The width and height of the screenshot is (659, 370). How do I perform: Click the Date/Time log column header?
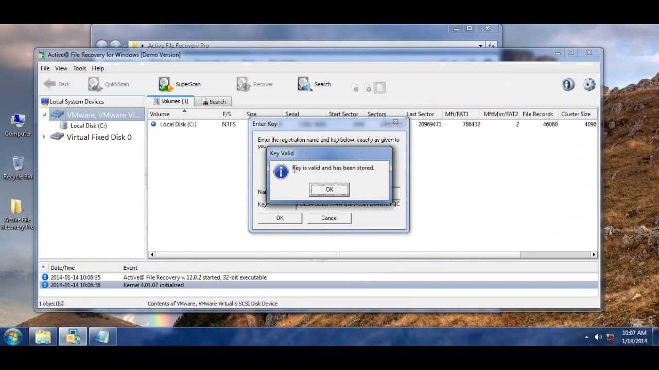[62, 268]
